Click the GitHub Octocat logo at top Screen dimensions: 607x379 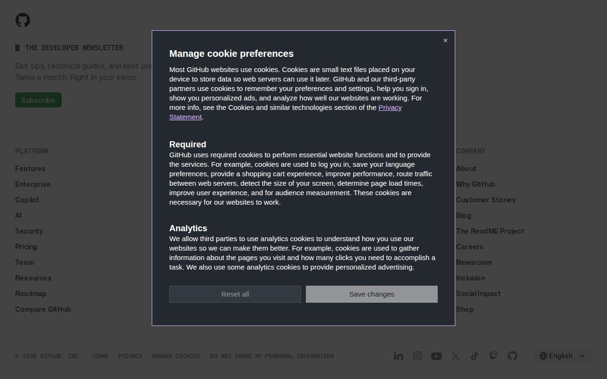pyautogui.click(x=23, y=20)
